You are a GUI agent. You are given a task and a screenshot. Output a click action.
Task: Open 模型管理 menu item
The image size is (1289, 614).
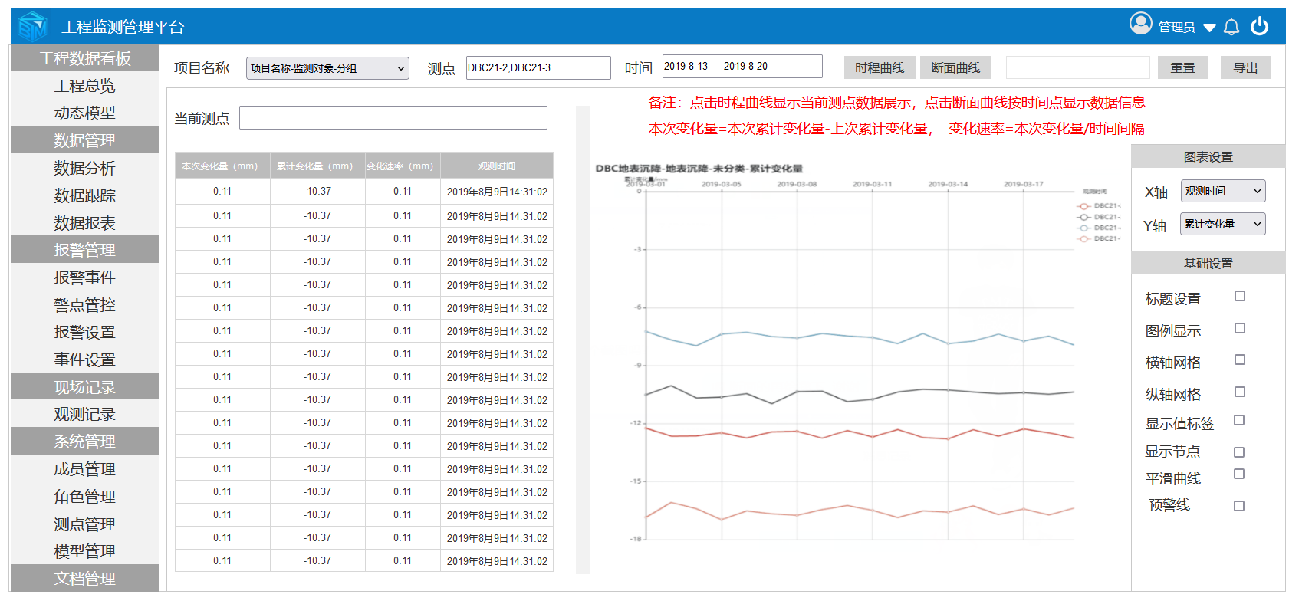[84, 551]
